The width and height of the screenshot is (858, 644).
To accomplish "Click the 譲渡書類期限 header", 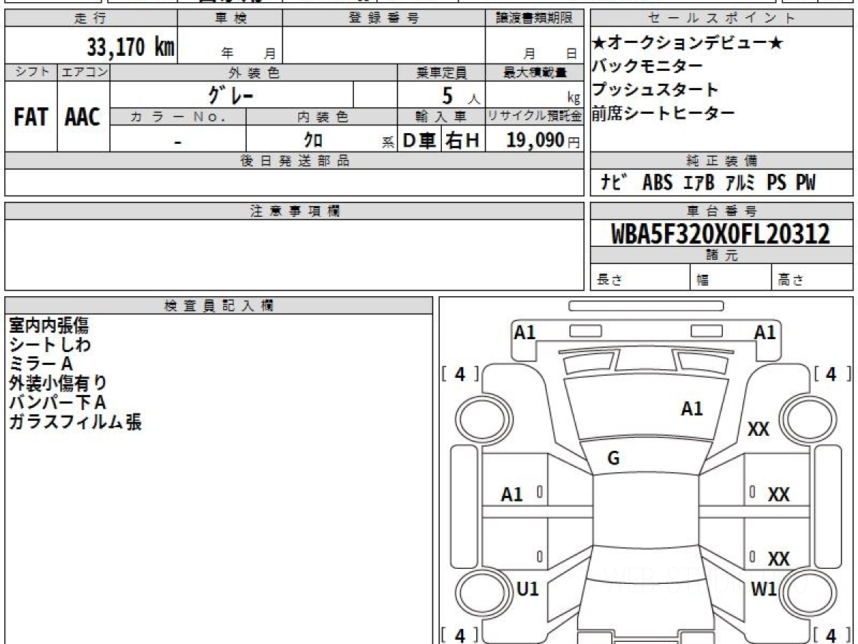I will pyautogui.click(x=534, y=19).
